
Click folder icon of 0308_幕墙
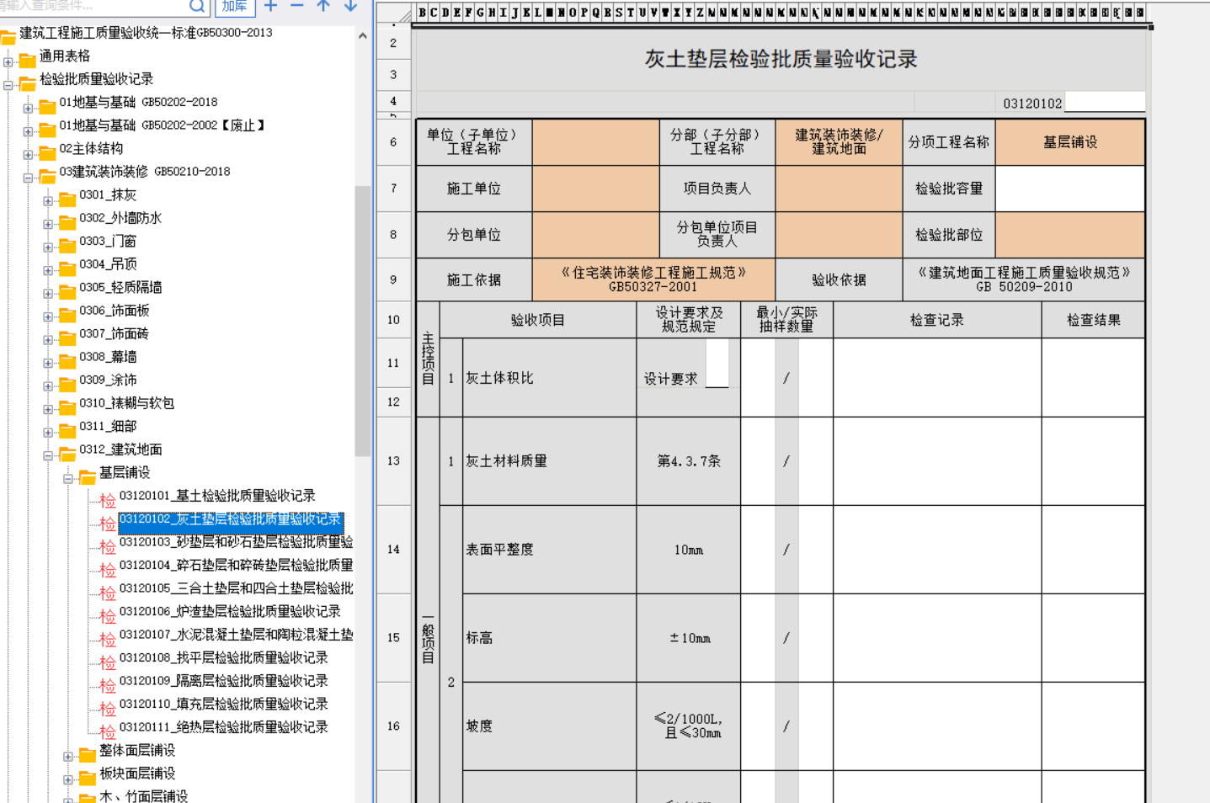[67, 360]
